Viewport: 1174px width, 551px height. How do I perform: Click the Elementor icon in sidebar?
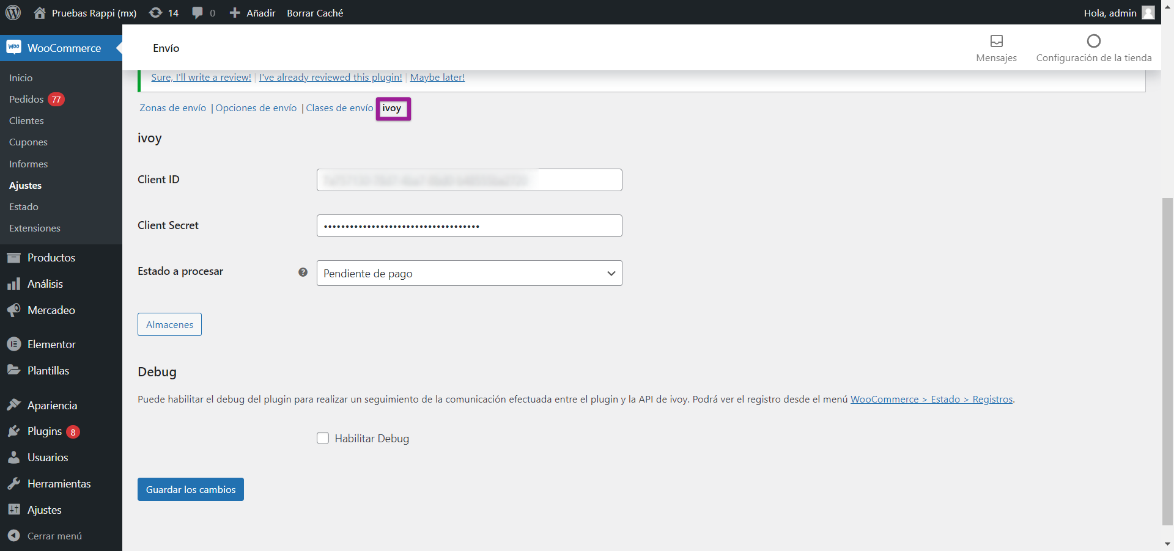tap(14, 345)
